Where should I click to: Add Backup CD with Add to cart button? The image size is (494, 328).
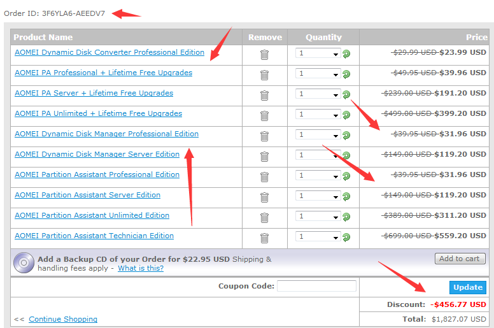tap(460, 259)
